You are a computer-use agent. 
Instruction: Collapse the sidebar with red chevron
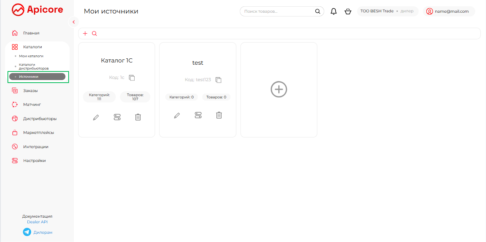[73, 22]
